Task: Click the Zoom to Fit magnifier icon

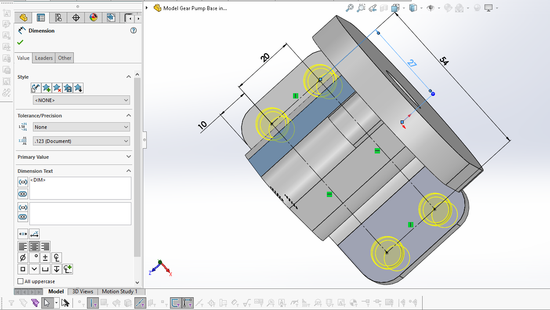Action: 350,8
